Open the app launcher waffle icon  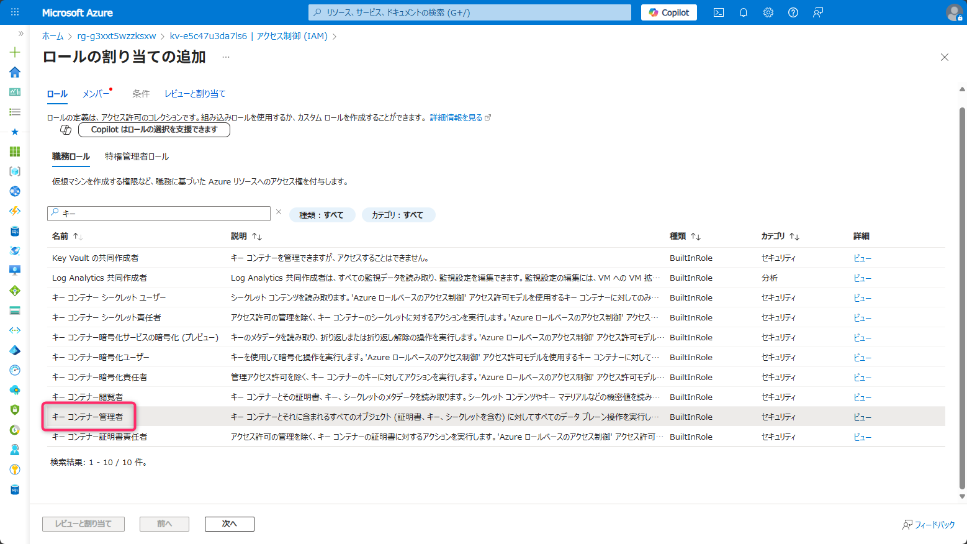15,12
